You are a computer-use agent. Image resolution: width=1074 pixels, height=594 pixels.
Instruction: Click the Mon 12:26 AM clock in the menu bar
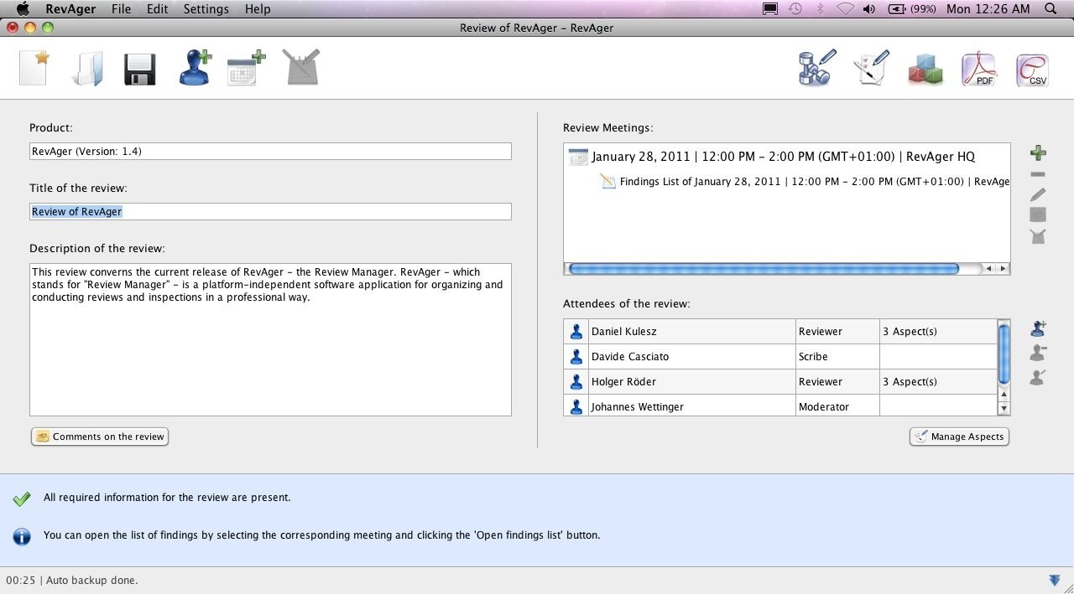(988, 9)
